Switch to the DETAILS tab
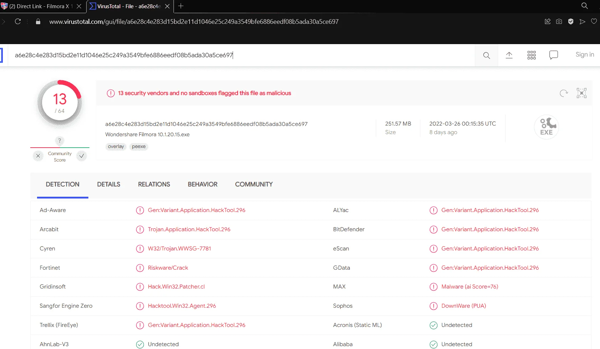 (x=109, y=184)
